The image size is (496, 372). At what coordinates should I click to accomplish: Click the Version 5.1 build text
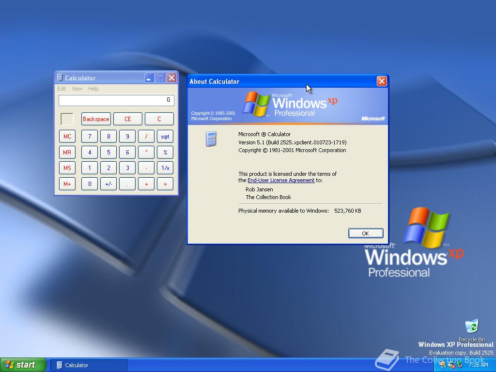292,142
